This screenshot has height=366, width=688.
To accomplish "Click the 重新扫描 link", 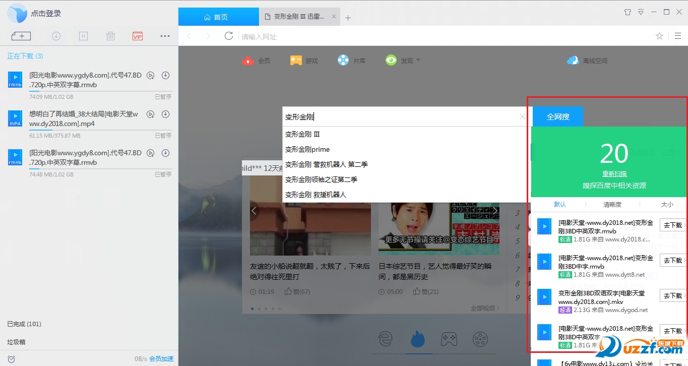I will coord(614,173).
